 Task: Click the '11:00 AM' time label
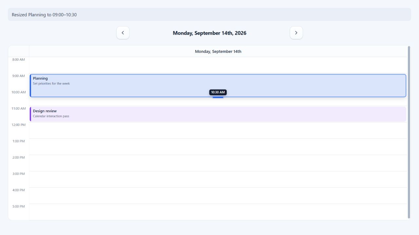coord(18,109)
